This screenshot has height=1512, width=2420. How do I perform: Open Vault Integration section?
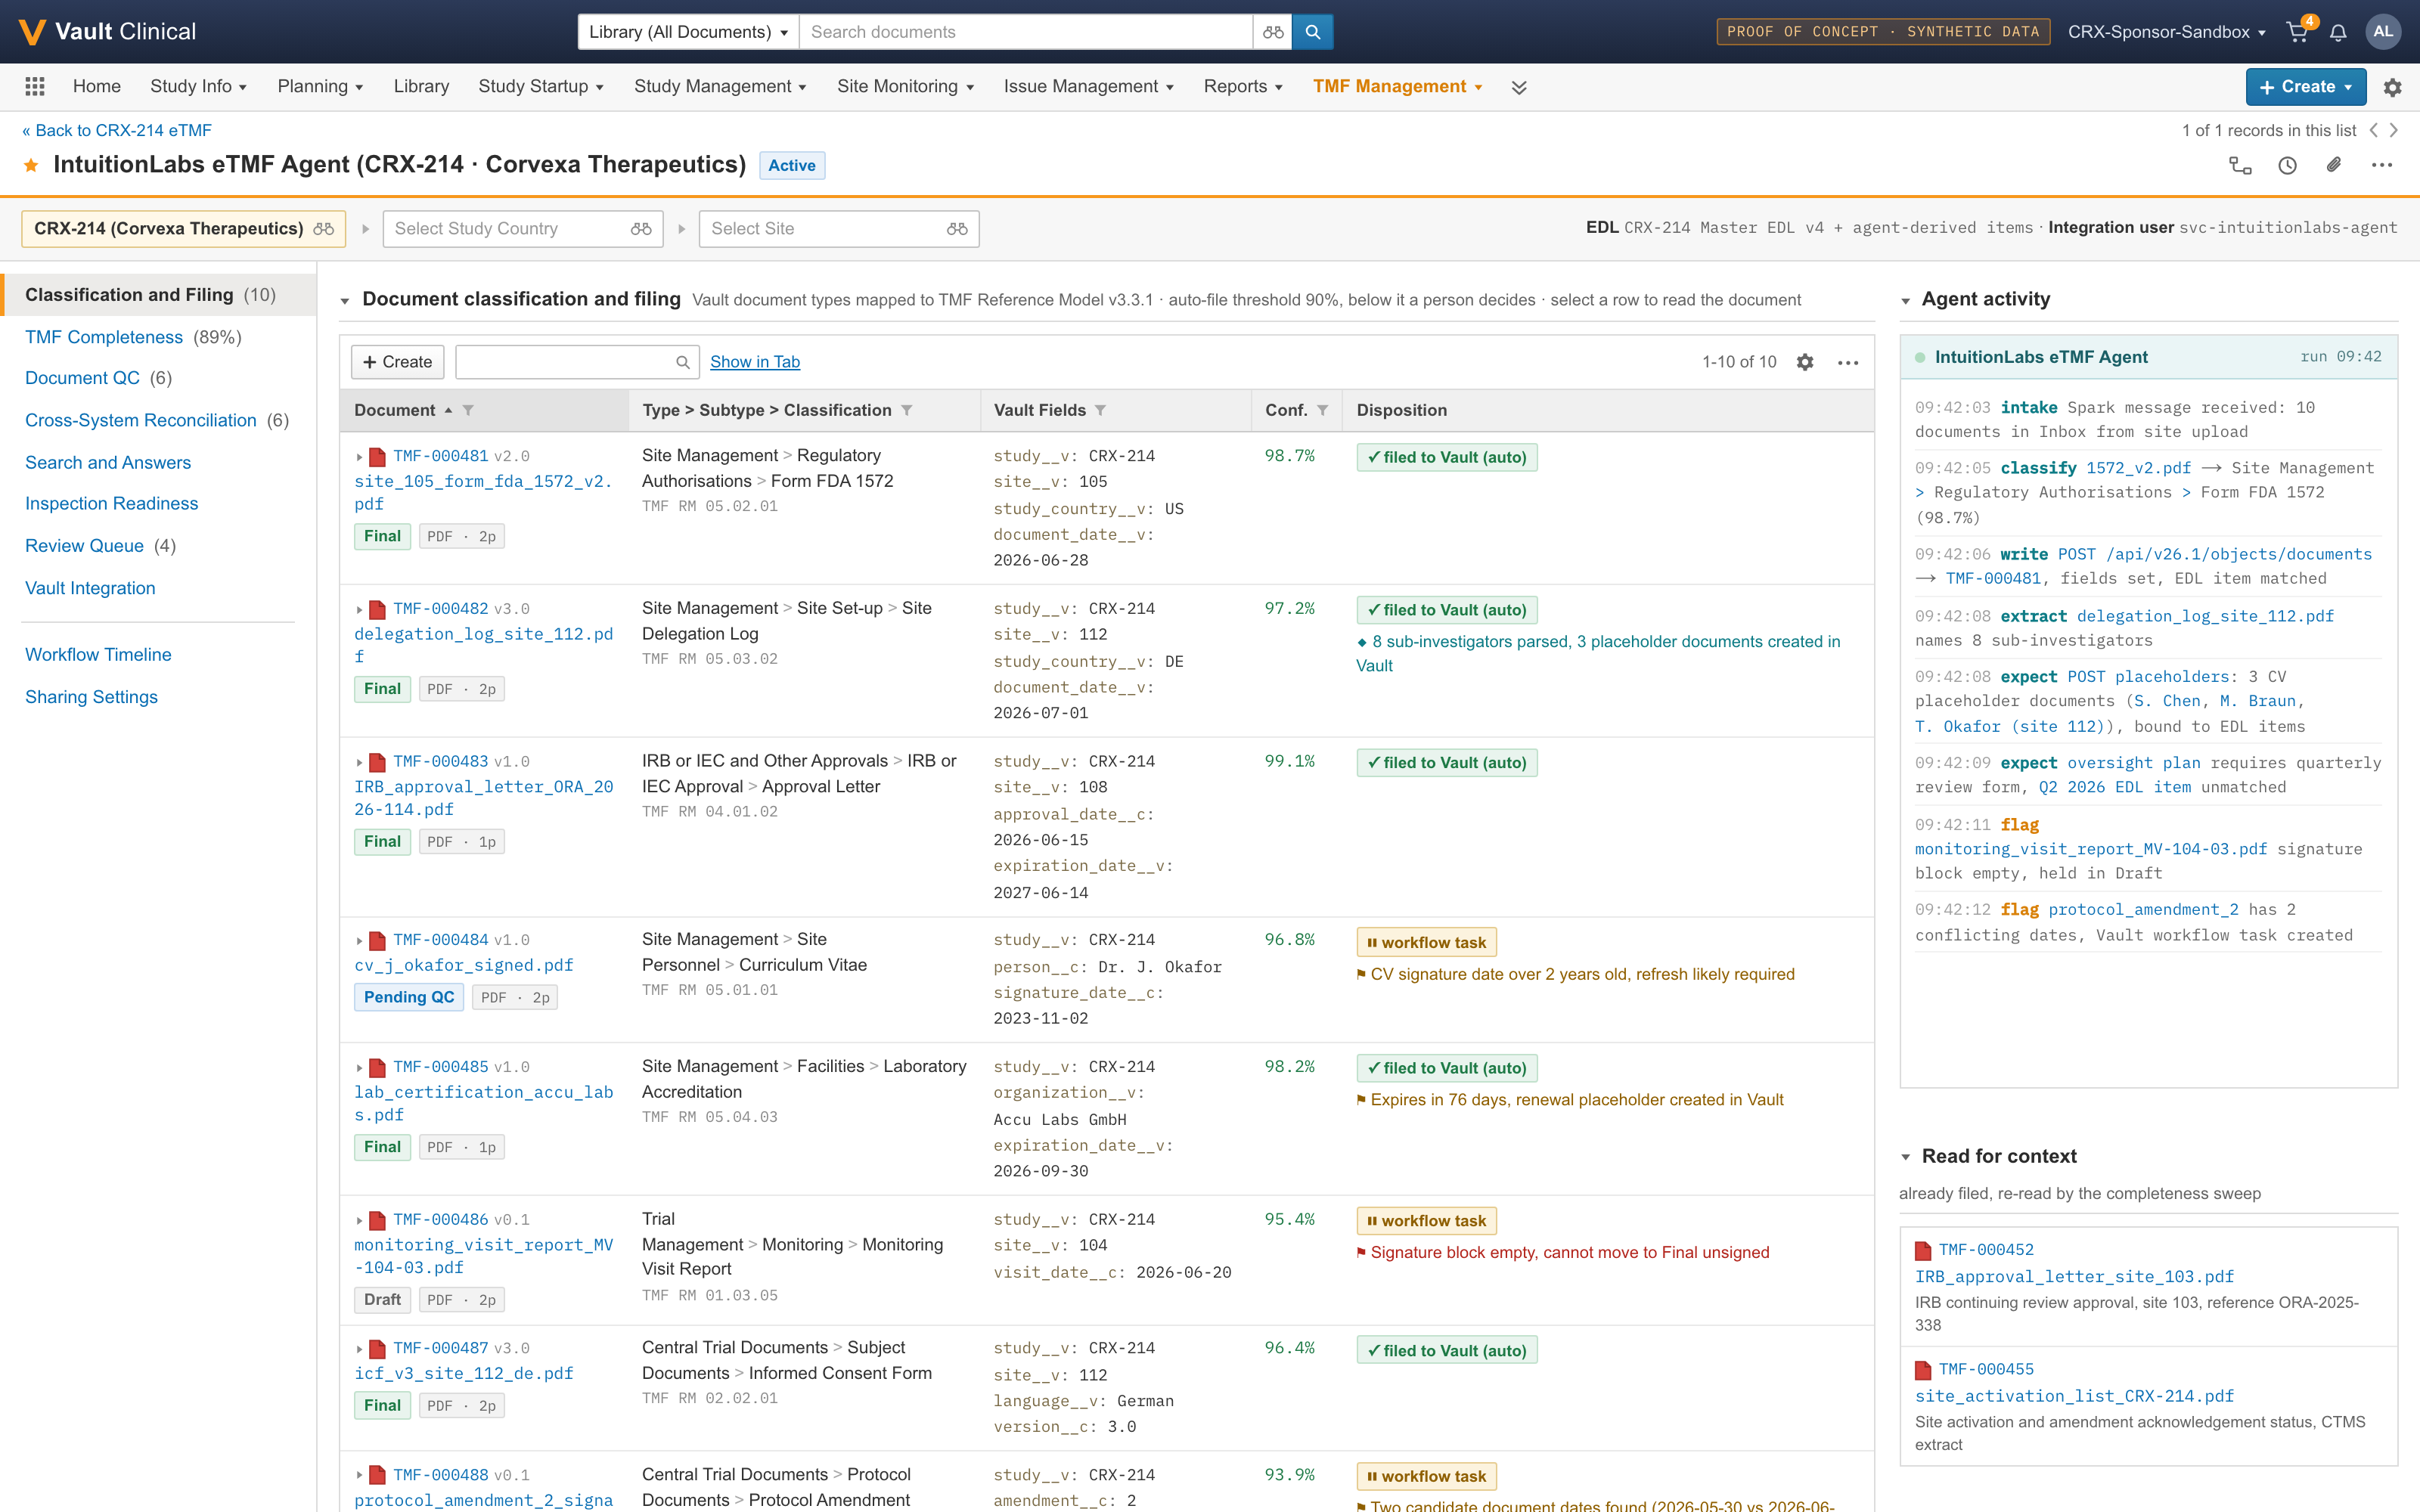point(90,588)
